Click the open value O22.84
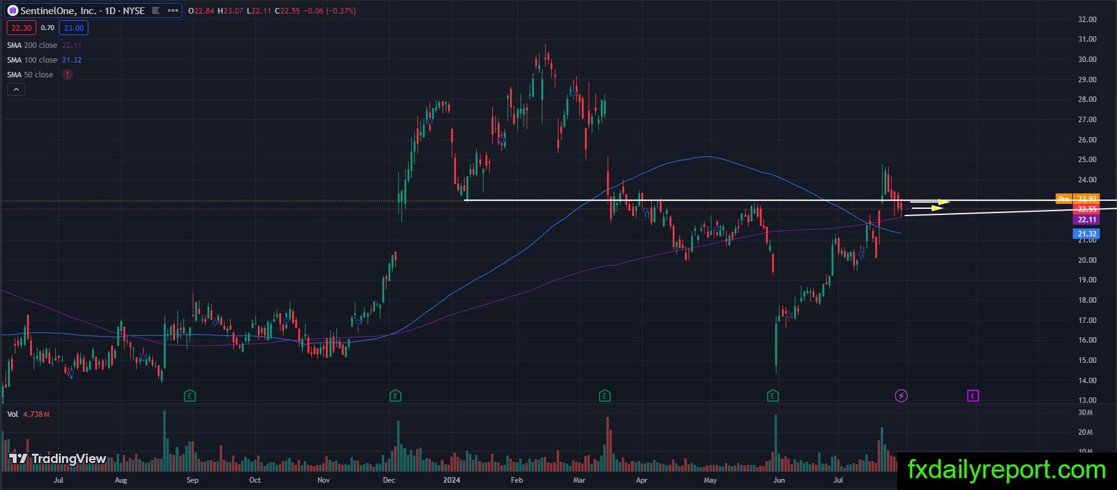The width and height of the screenshot is (1117, 490). (x=201, y=11)
